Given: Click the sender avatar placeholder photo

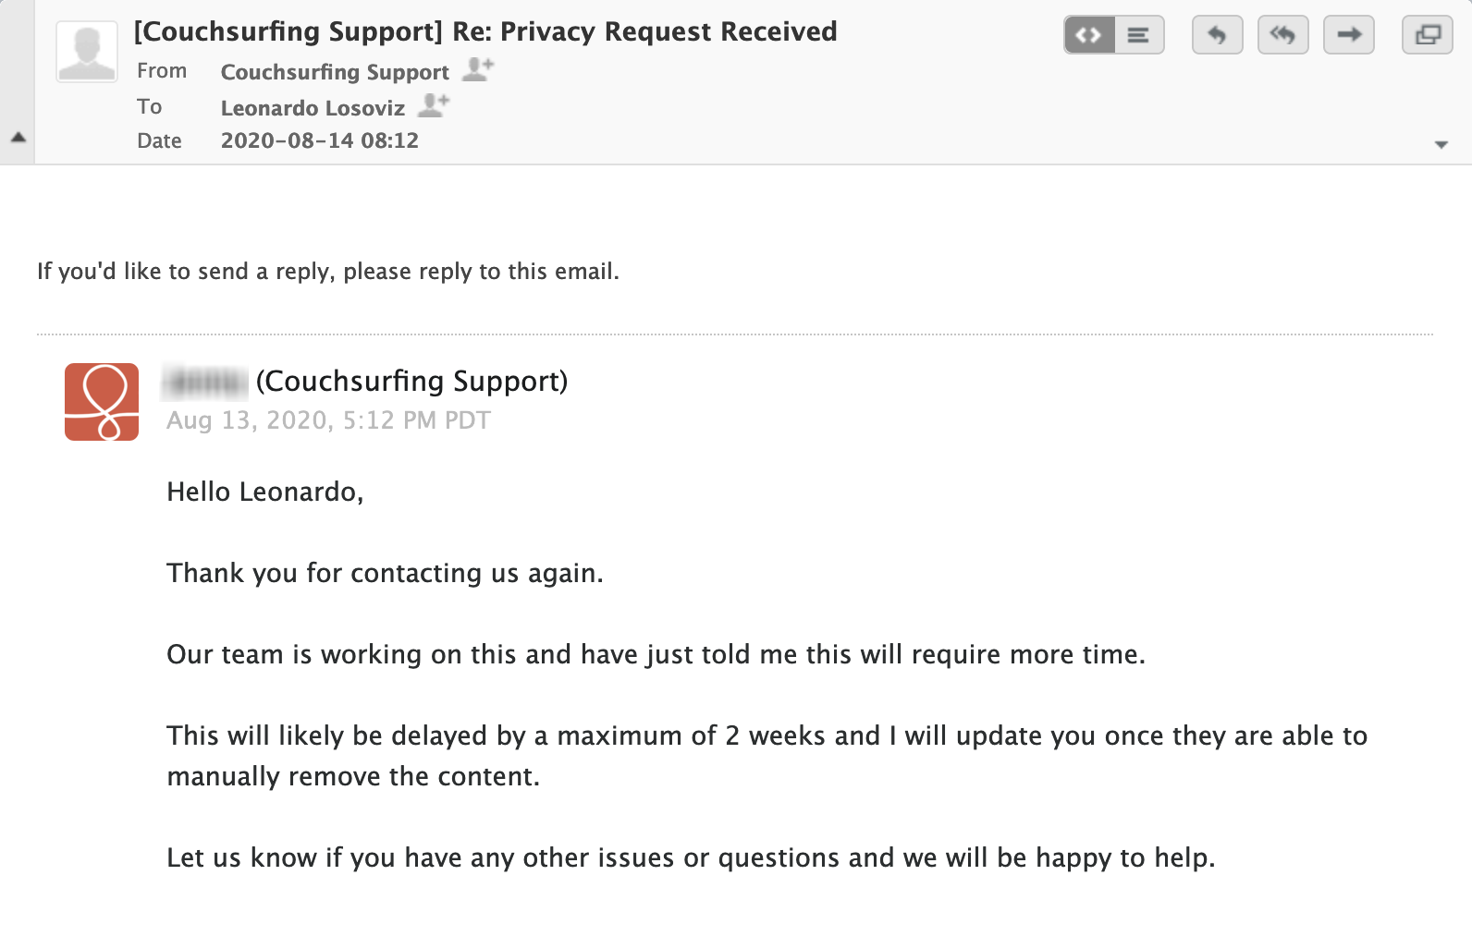Looking at the screenshot, I should [x=87, y=52].
